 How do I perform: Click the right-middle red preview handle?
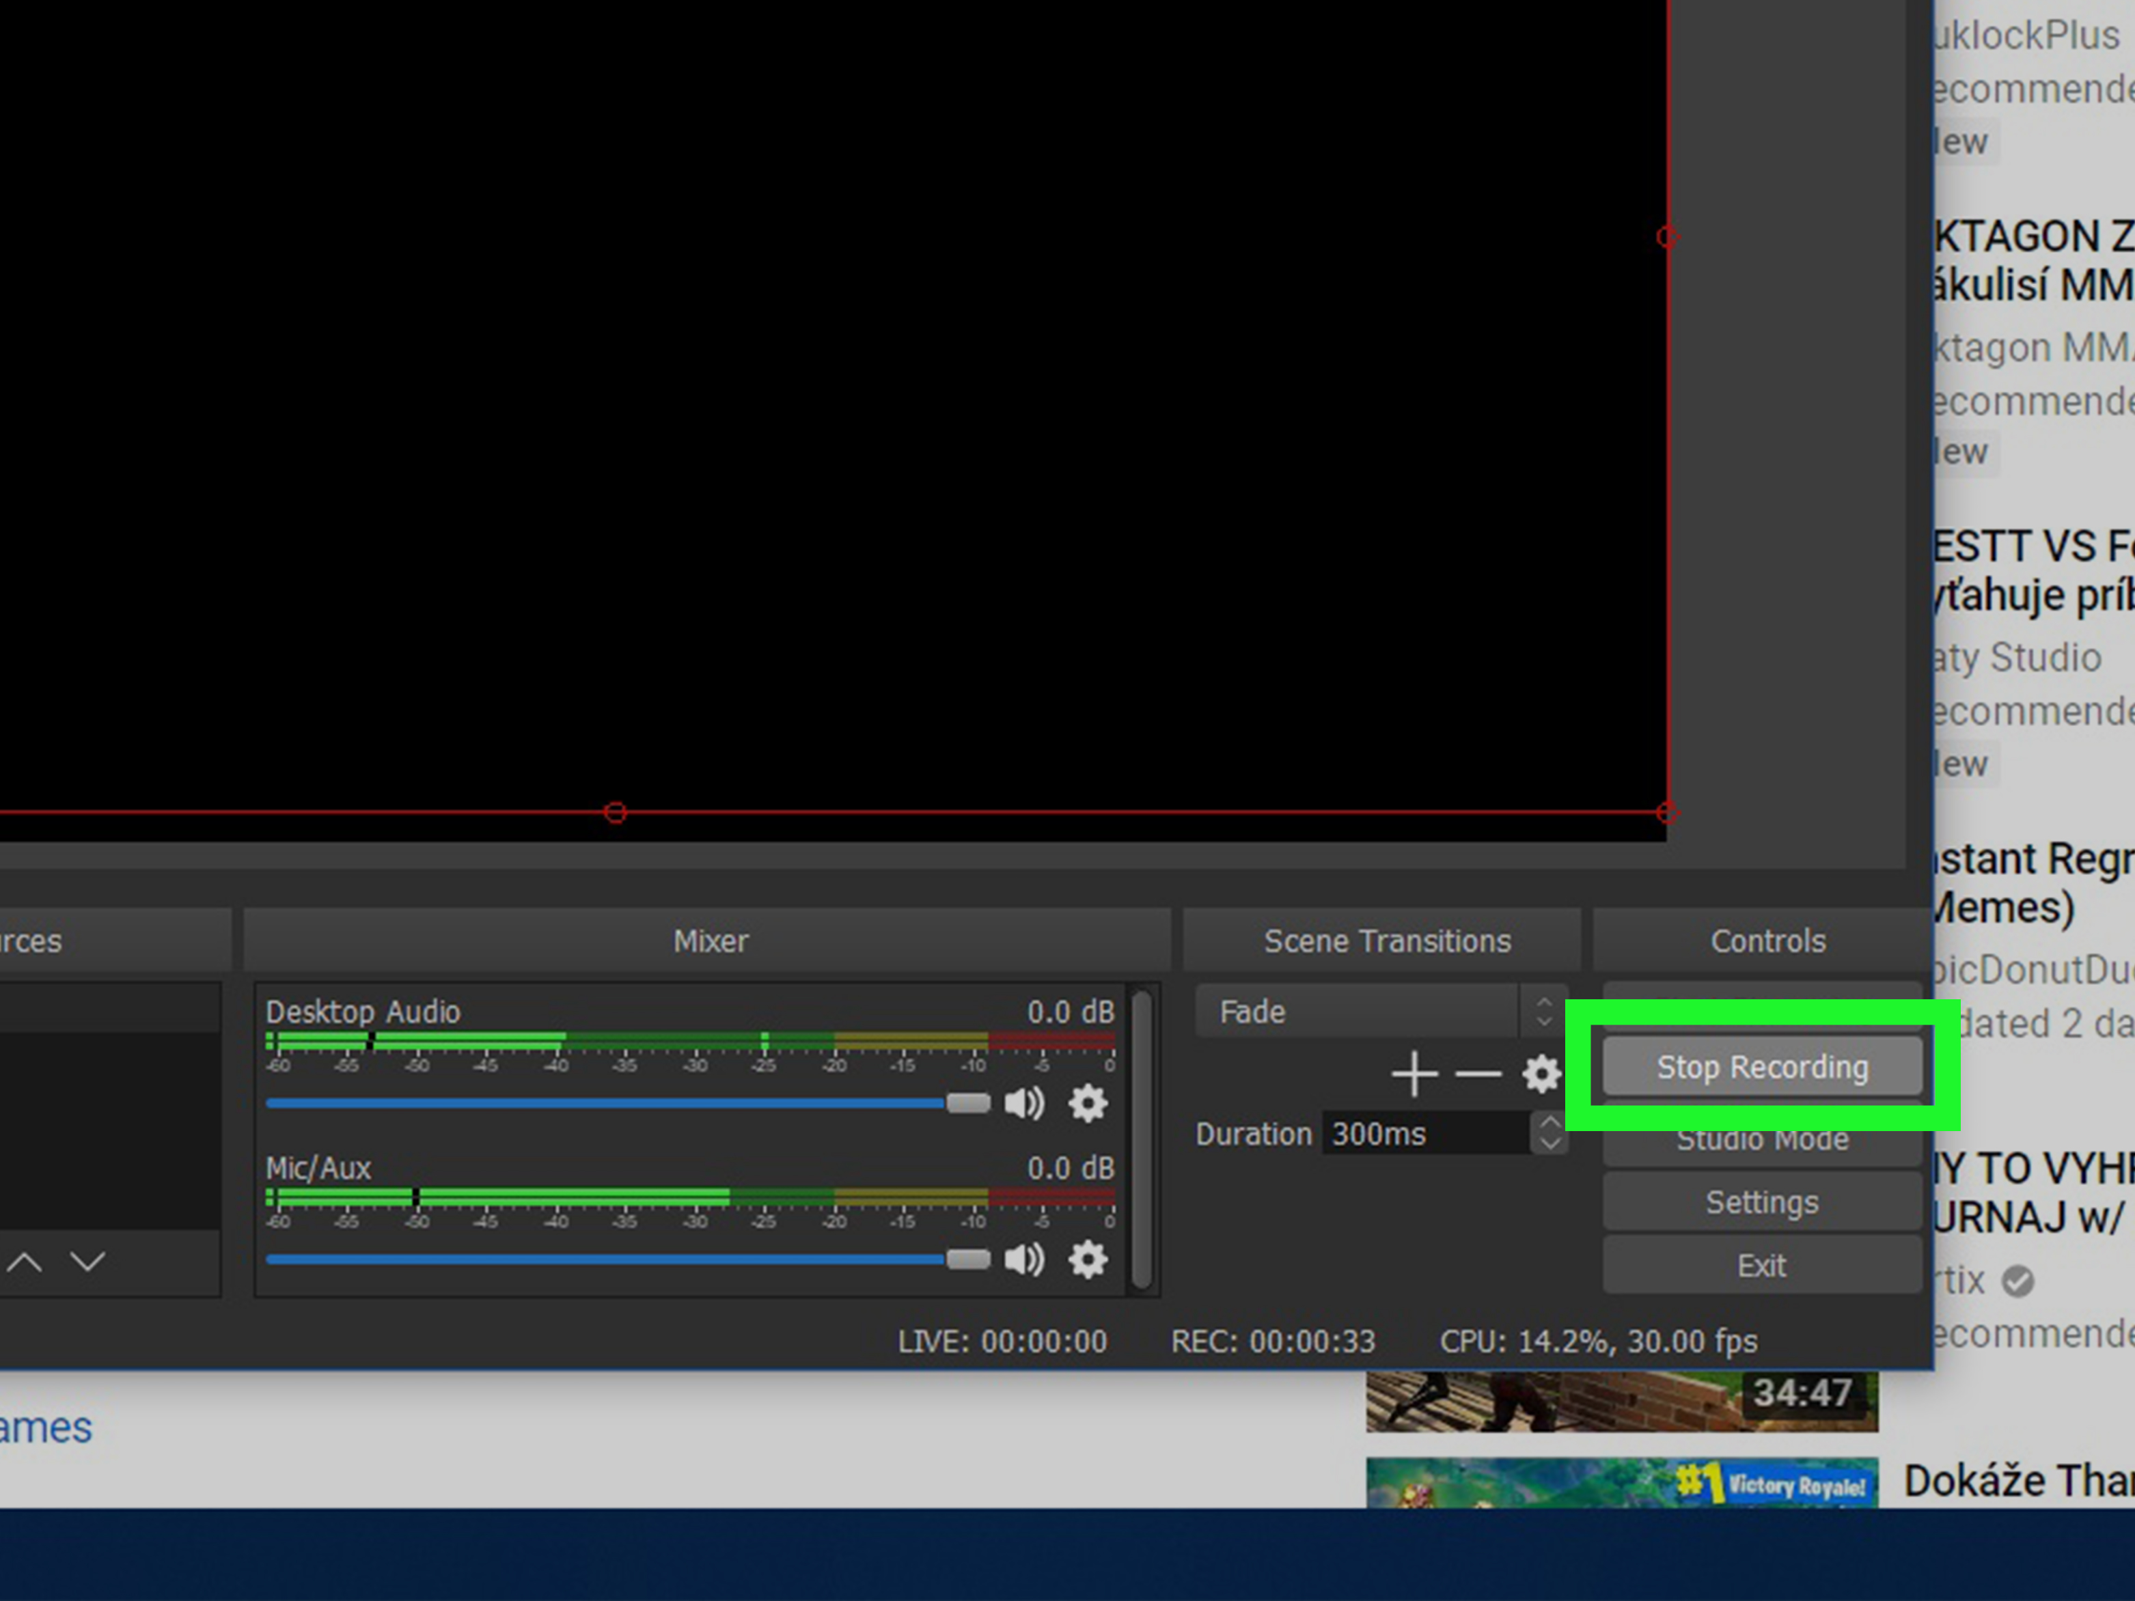(1667, 238)
